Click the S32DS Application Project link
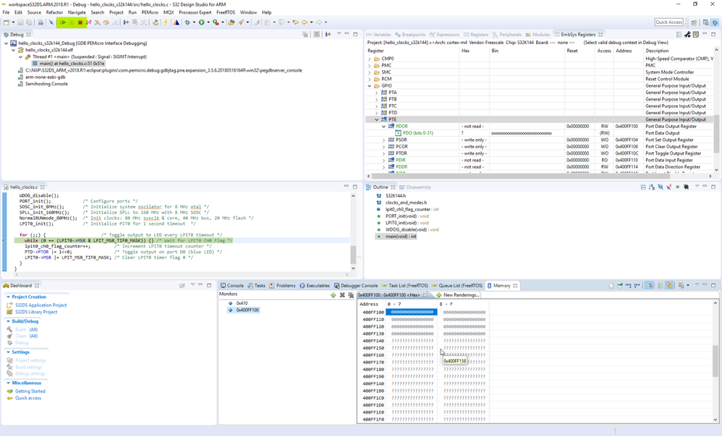 (x=41, y=305)
